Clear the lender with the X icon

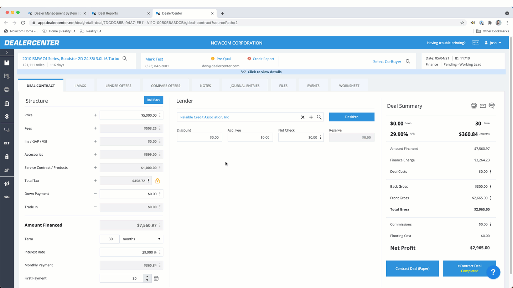(303, 117)
